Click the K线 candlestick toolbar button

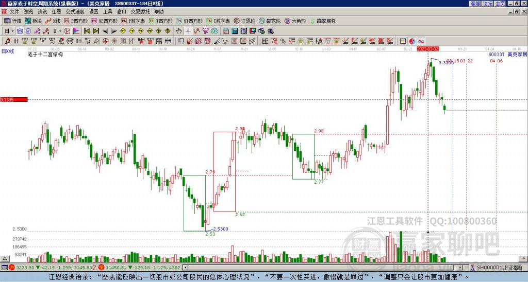coord(53,21)
